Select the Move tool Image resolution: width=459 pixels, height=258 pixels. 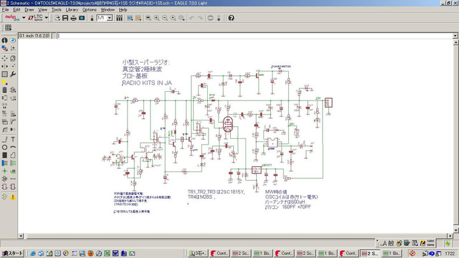click(x=4, y=57)
